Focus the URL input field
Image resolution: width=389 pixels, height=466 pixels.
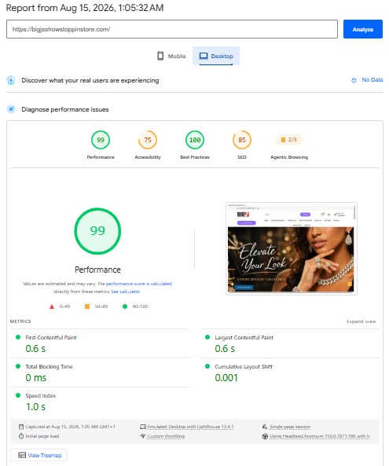click(x=172, y=29)
